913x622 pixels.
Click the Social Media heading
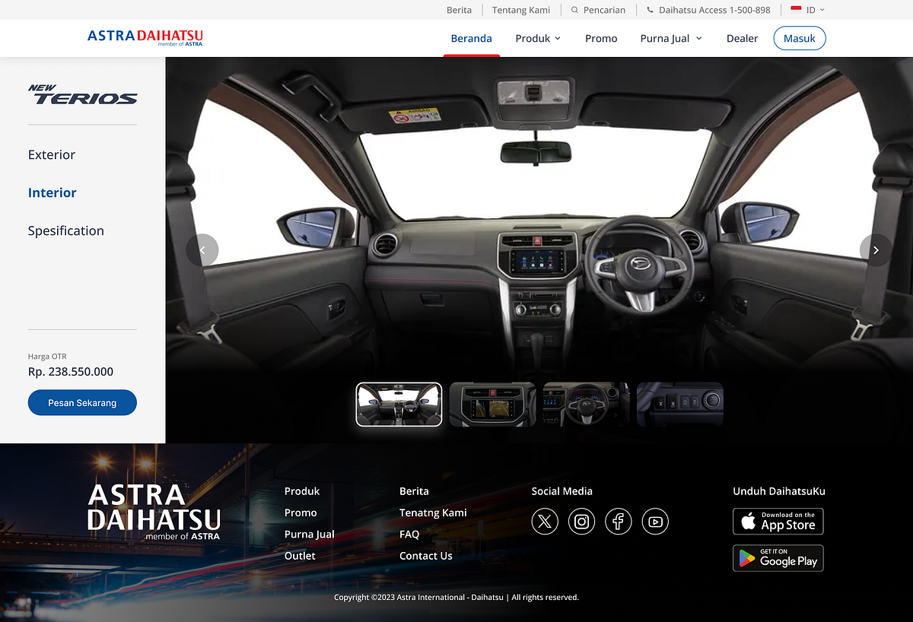(x=561, y=491)
